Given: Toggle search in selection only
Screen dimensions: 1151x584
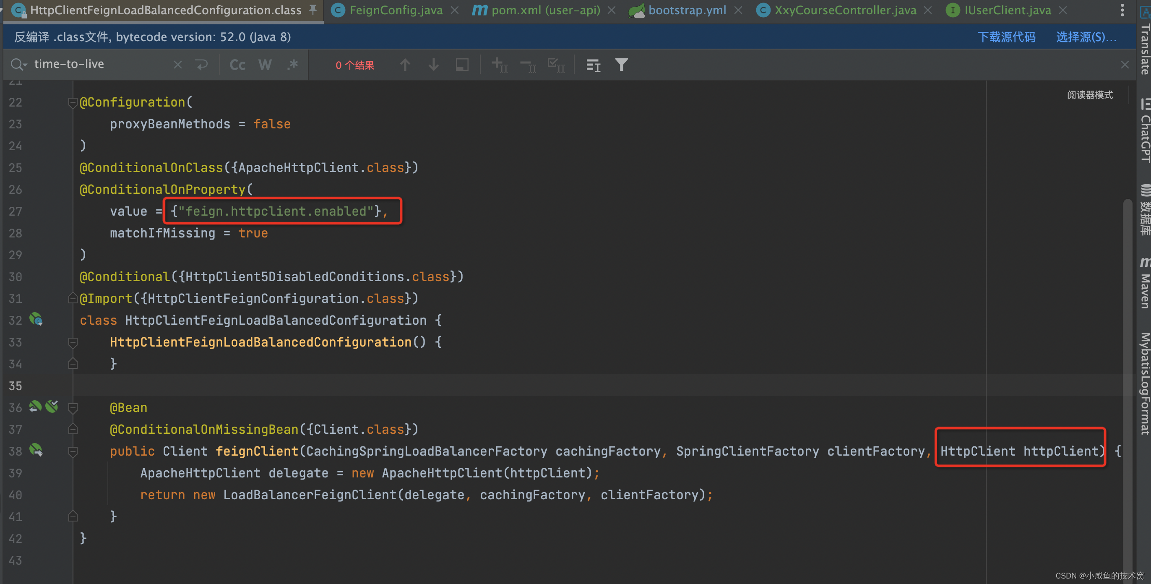Looking at the screenshot, I should click(462, 65).
